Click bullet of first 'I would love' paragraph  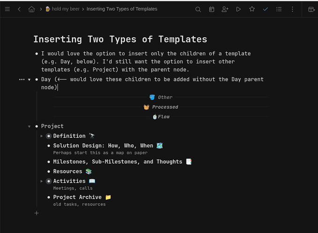(37, 54)
